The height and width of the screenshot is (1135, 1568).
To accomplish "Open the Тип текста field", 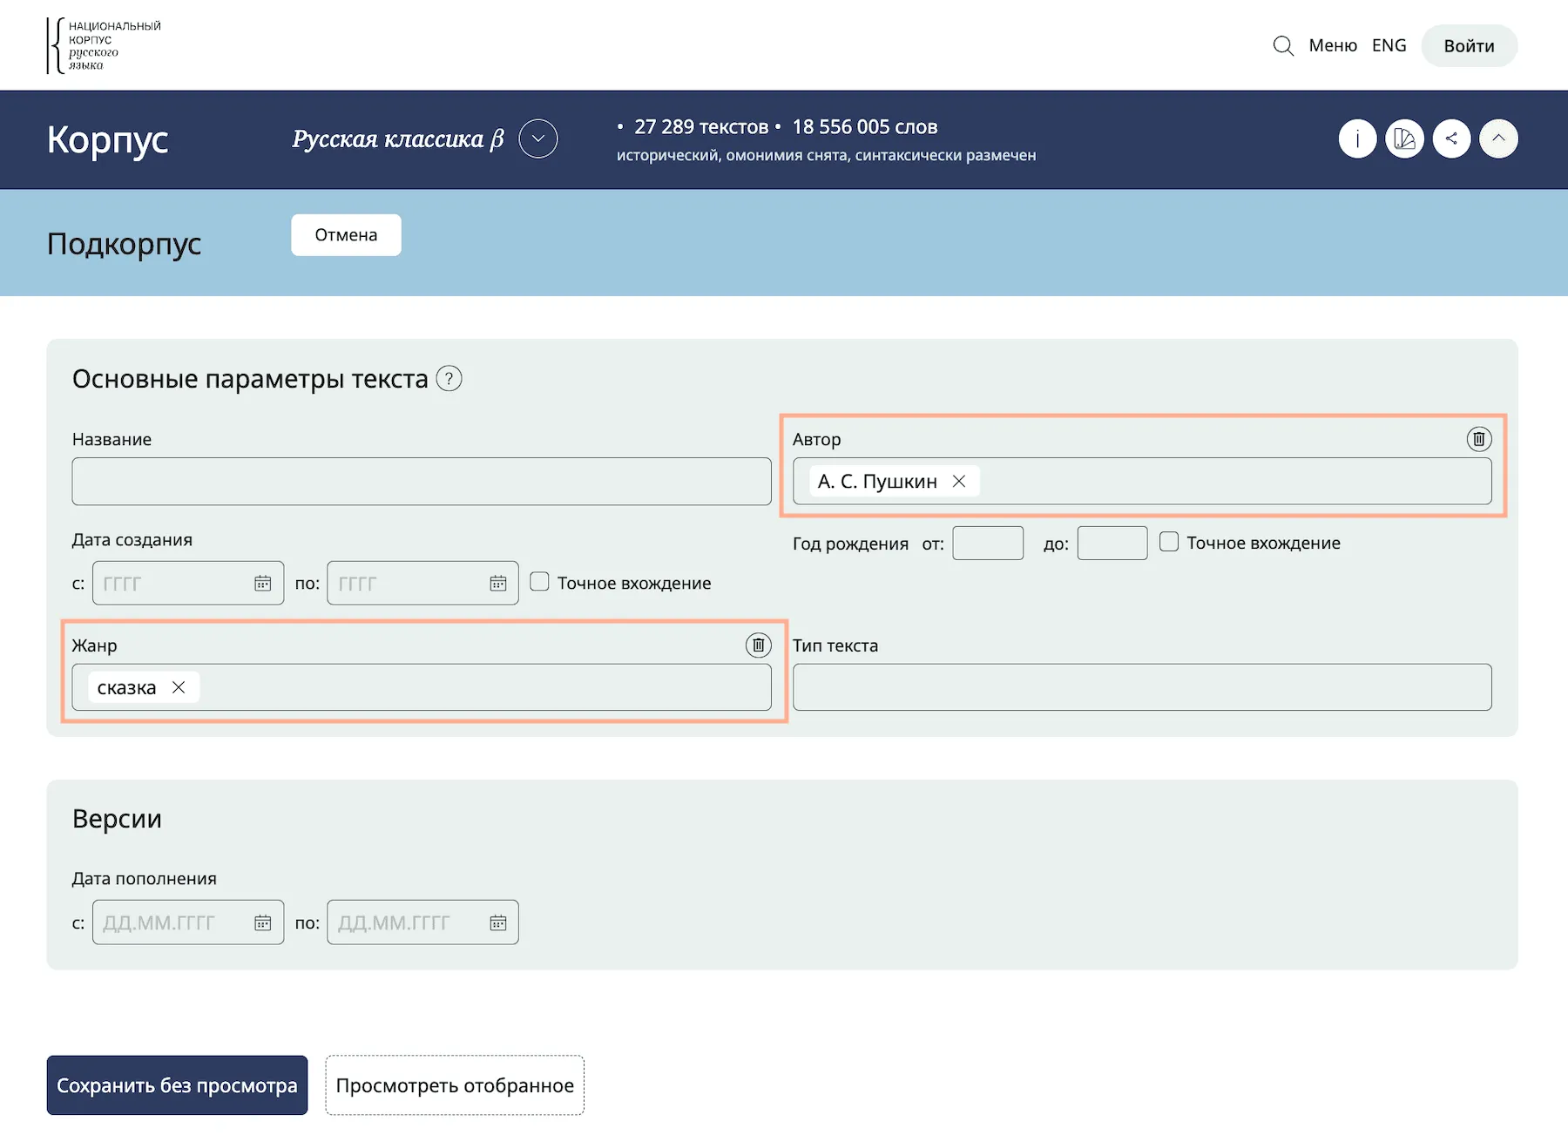I will [x=1142, y=687].
